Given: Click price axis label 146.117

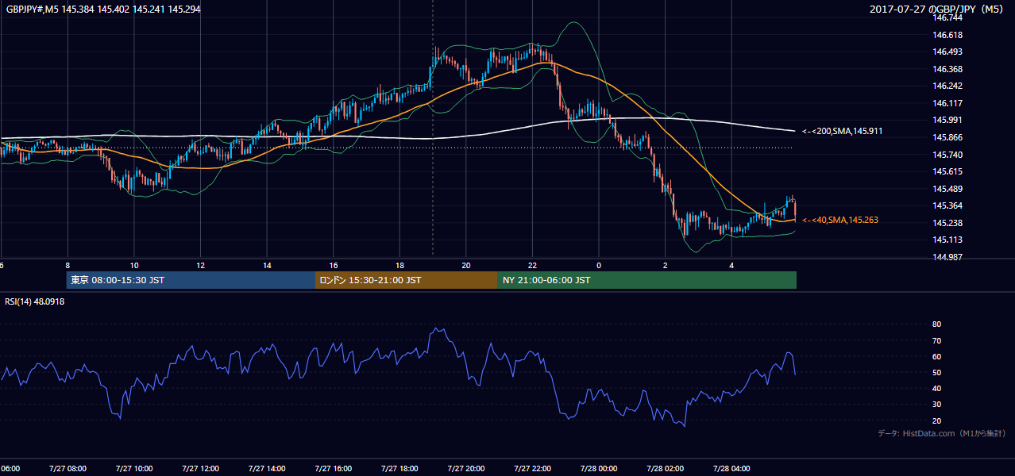Looking at the screenshot, I should 947,103.
